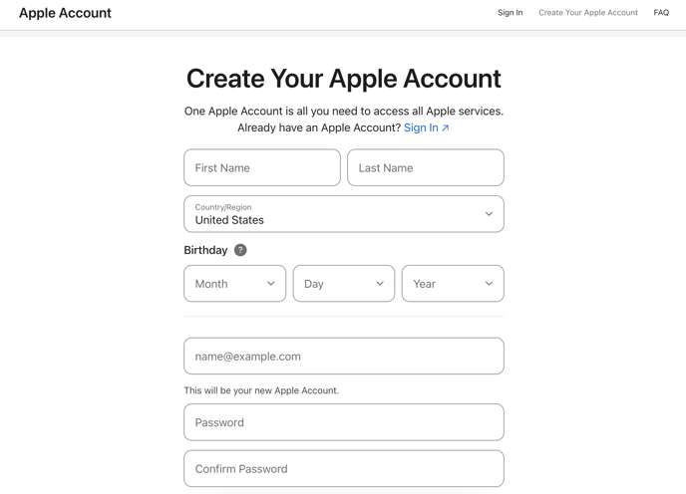Click the Month dropdown chevron
Image resolution: width=686 pixels, height=494 pixels.
271,283
